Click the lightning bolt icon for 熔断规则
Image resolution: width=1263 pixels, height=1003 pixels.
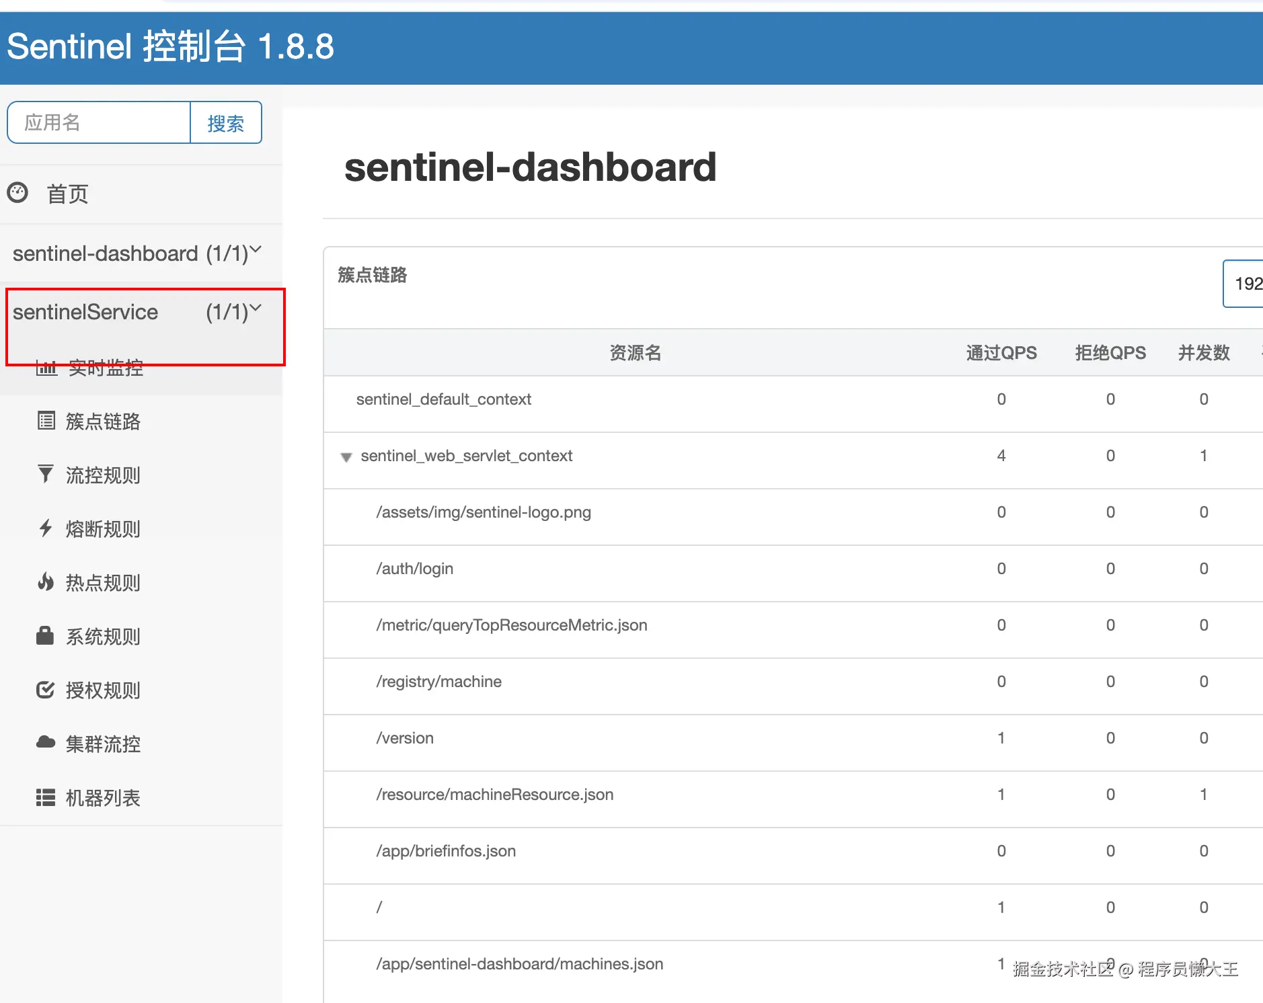(45, 528)
